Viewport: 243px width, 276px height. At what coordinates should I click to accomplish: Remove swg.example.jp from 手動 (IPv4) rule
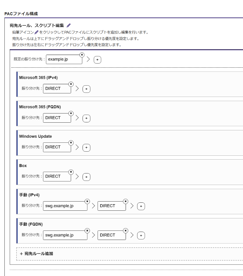tap(87, 201)
